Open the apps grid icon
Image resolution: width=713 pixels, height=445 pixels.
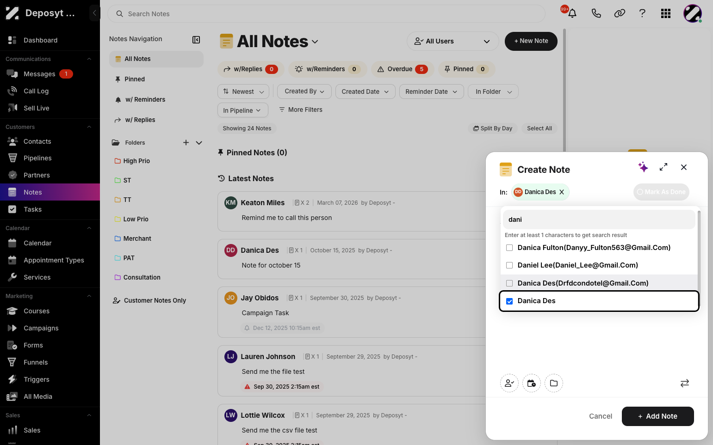[666, 13]
